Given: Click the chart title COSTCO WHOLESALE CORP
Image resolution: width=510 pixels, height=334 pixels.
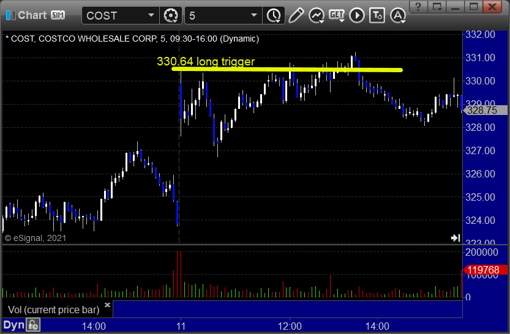Looking at the screenshot, I should pos(98,39).
